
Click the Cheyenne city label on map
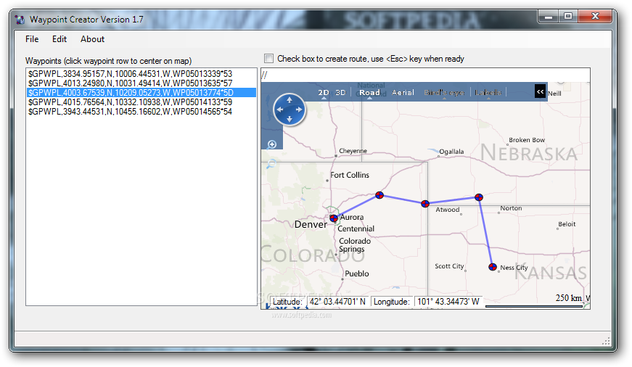353,151
